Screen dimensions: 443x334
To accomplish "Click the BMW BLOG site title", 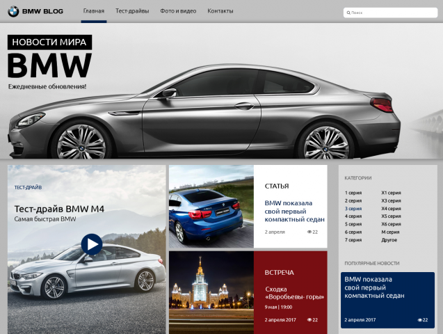I will pos(42,12).
